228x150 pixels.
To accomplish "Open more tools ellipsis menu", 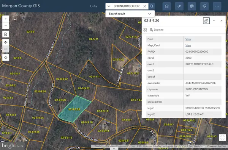I will [x=217, y=6].
